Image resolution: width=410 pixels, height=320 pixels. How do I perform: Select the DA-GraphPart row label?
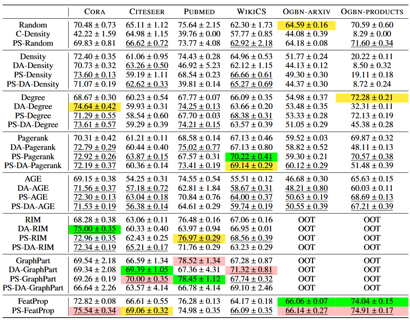(x=33, y=270)
